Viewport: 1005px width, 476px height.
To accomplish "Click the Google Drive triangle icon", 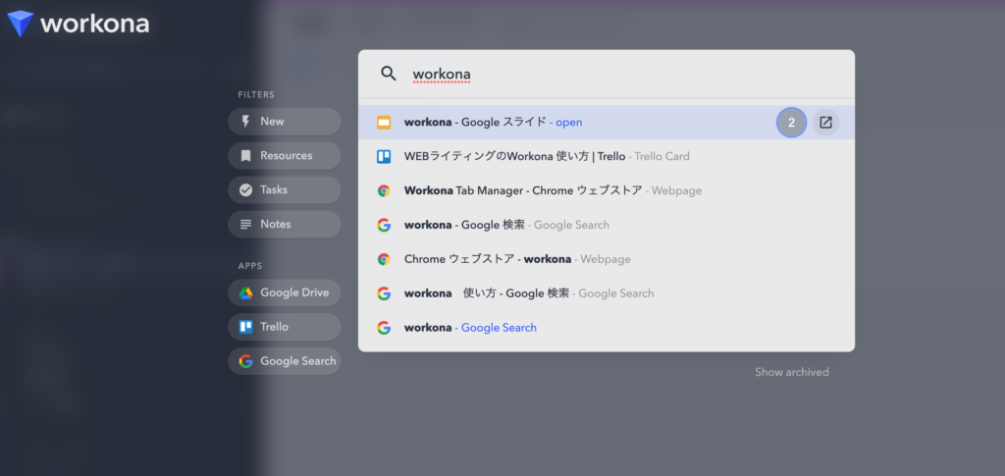I will pyautogui.click(x=246, y=292).
